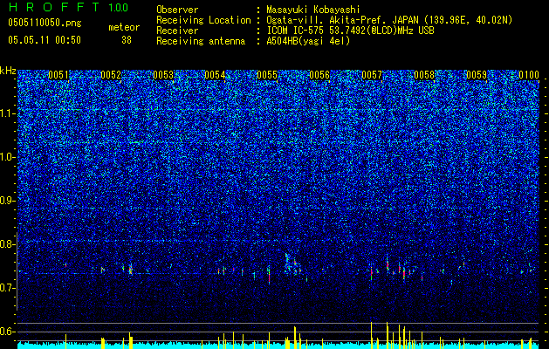Select observer name Masayuki Kobayashi
The height and width of the screenshot is (349, 549).
313,10
